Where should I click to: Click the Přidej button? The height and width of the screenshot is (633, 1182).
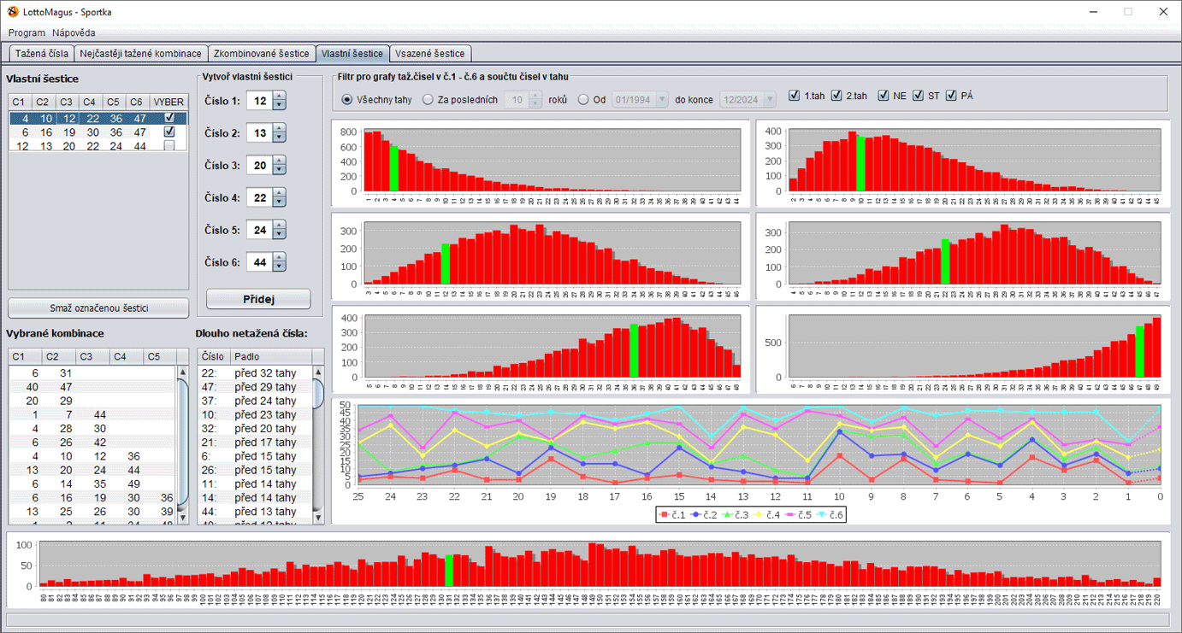(x=258, y=299)
